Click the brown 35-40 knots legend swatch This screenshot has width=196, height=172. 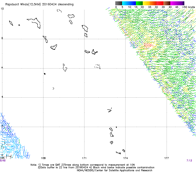tap(167, 3)
